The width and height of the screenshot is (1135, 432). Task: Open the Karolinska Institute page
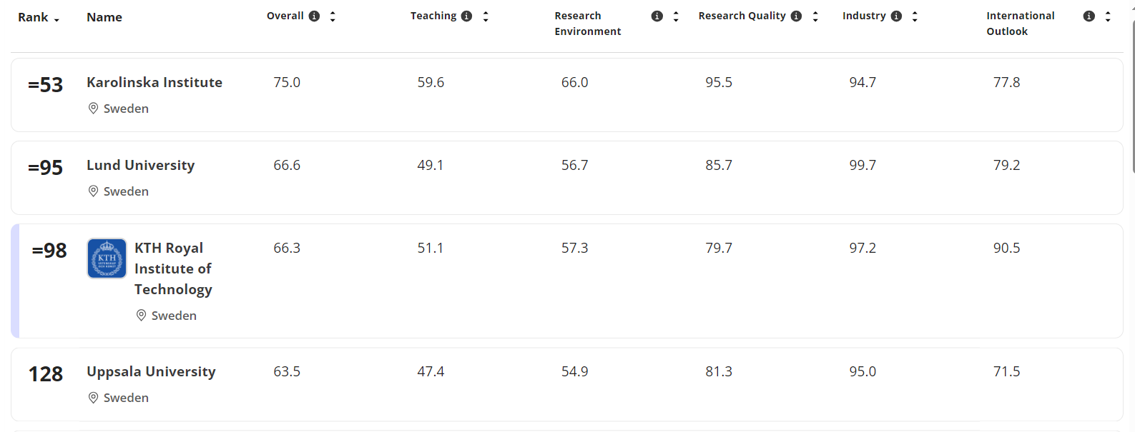pos(154,83)
